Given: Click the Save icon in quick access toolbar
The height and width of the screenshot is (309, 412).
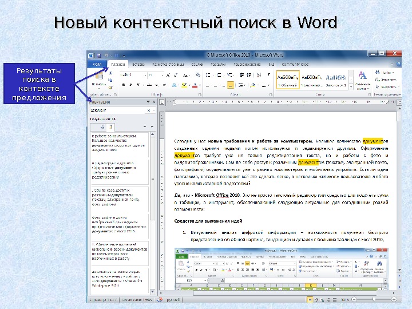Looking at the screenshot, I should pyautogui.click(x=100, y=56).
